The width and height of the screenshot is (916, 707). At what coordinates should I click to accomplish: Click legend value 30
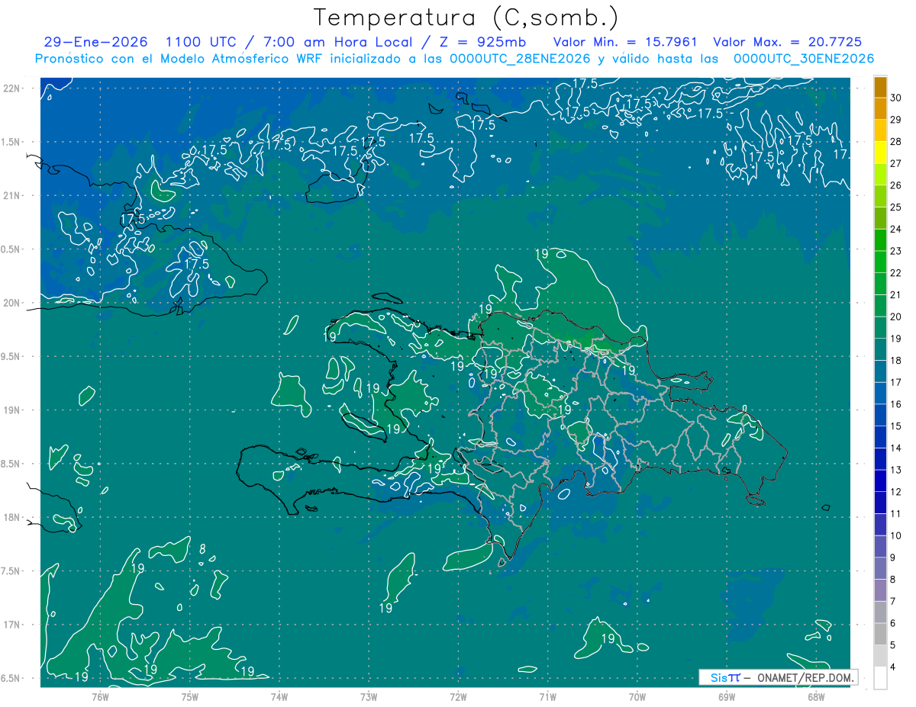[x=895, y=97]
